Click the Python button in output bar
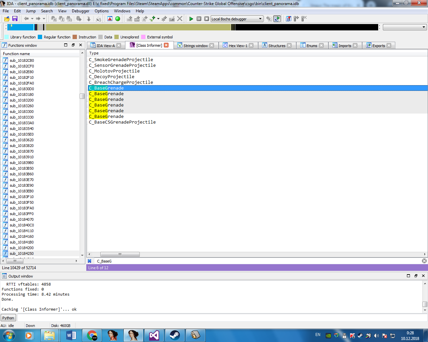Viewport: 428px width, 342px height. click(x=8, y=318)
